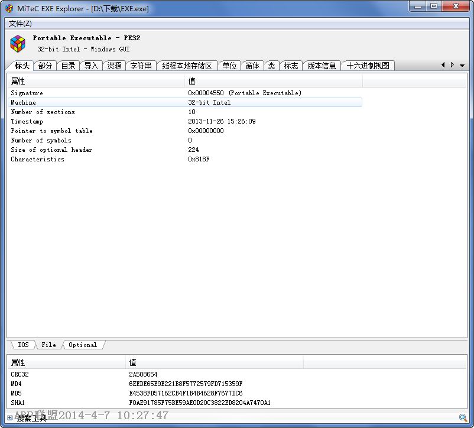Select the MD5 hash row

point(155,393)
